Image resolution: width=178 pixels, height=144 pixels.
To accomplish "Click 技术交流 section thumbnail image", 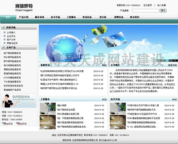I will tap(118, 116).
